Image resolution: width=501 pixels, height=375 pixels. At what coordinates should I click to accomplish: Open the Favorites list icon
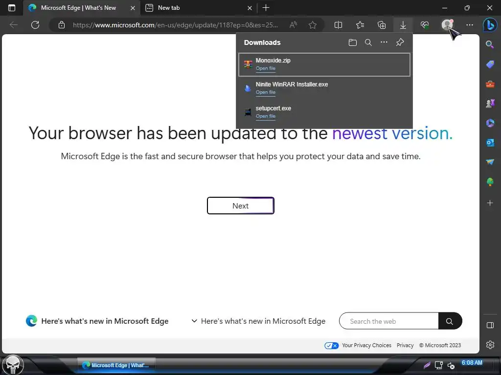[x=360, y=25]
